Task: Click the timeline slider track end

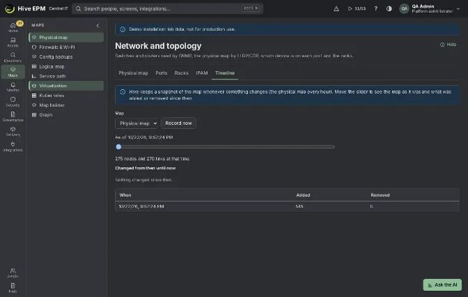Action: tap(334, 146)
